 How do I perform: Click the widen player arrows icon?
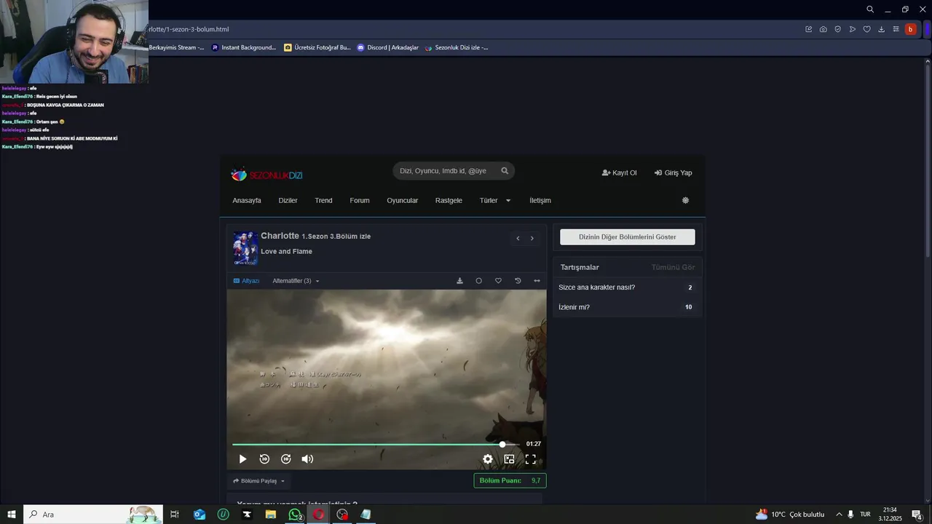[537, 281]
